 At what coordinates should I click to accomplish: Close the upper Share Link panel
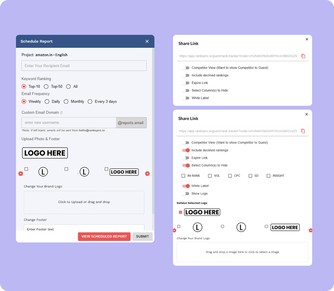tap(307, 39)
